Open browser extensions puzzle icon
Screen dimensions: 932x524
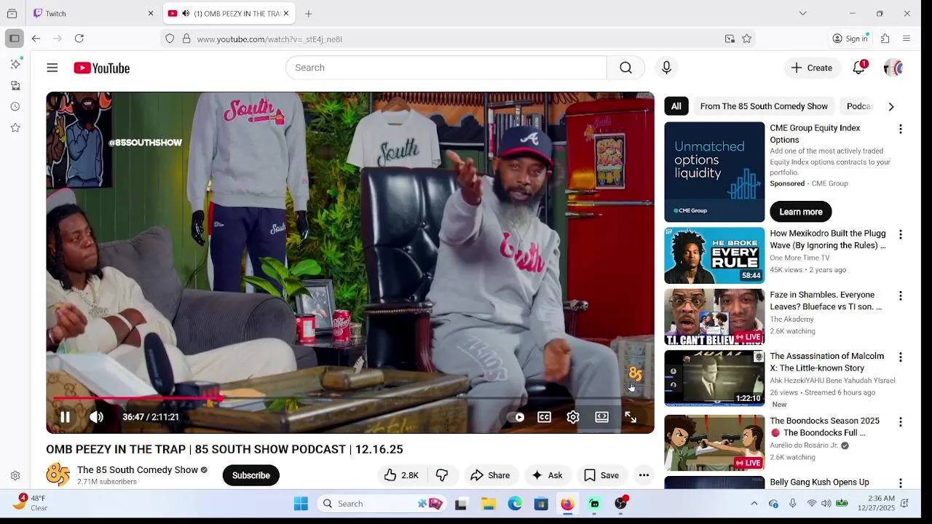(885, 39)
